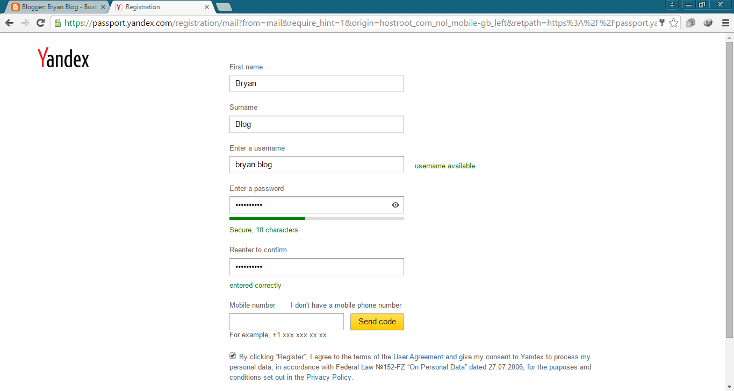The height and width of the screenshot is (391, 734).
Task: Close the Blogger tab
Action: click(103, 7)
